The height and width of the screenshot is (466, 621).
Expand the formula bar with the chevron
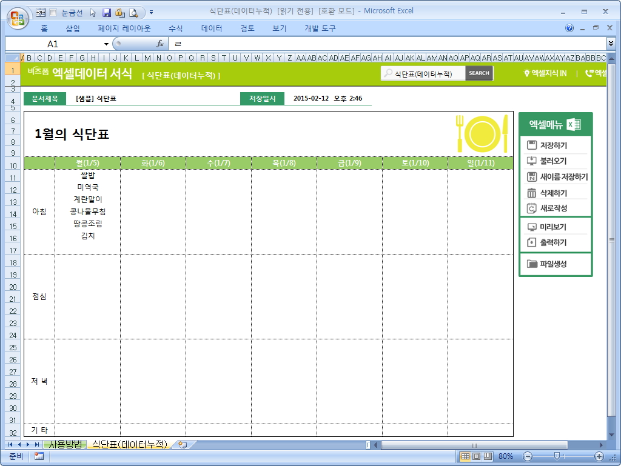[x=611, y=44]
